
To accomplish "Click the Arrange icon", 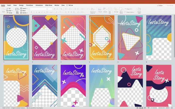I will (116, 10).
